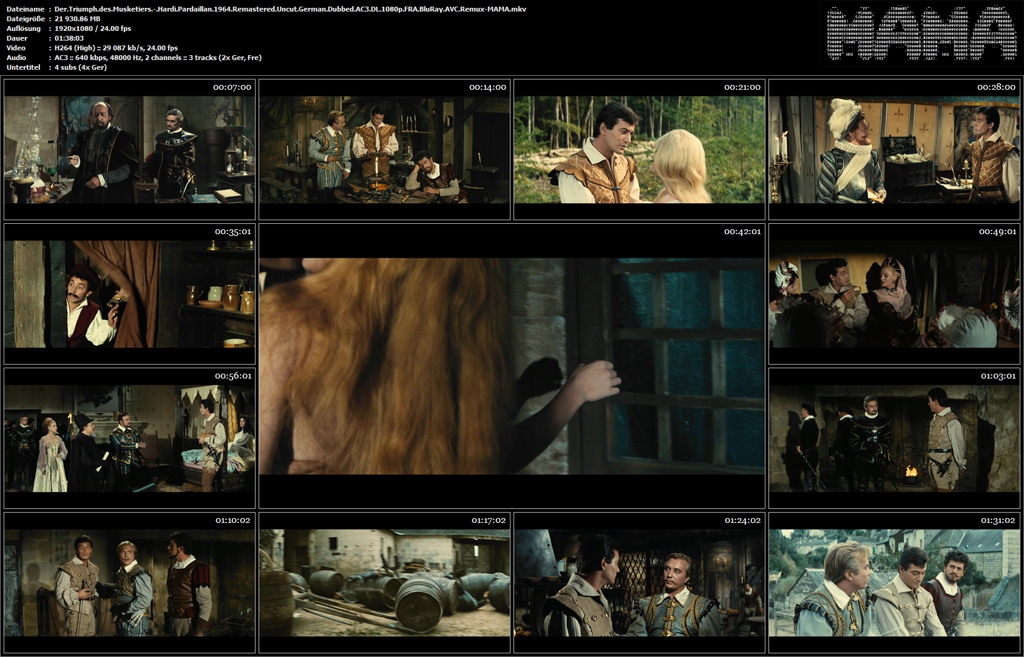Screen dimensions: 1024x657
Task: Open the thumbnail at 00:56:01
Action: [x=129, y=438]
